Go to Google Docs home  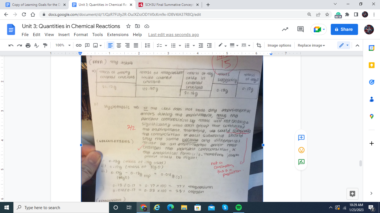pos(11,29)
